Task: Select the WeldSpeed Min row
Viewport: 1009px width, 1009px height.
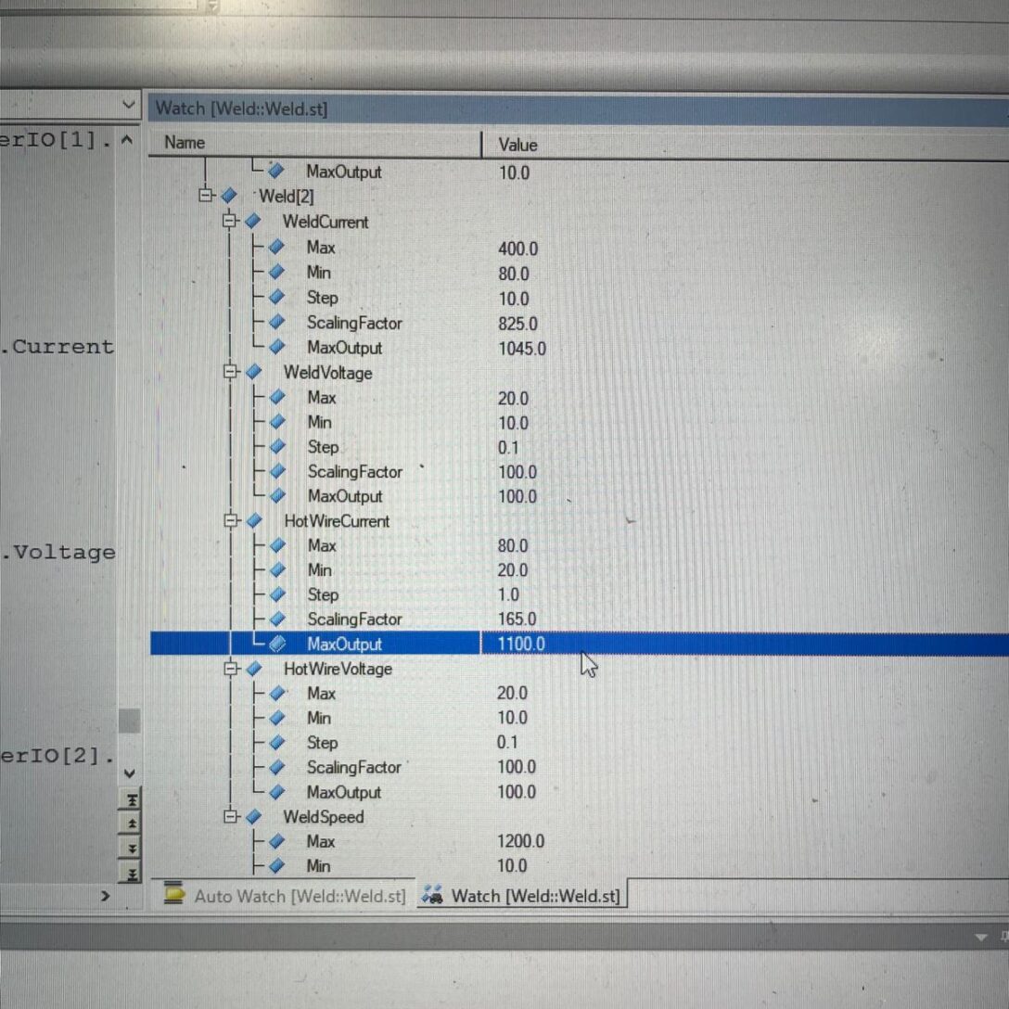Action: (x=579, y=866)
